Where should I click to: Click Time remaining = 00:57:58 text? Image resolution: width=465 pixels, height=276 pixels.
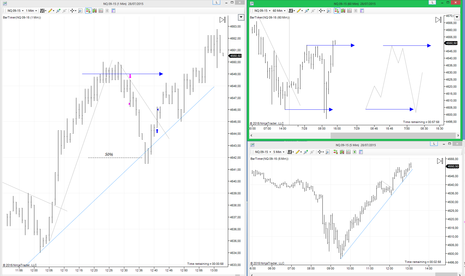(x=421, y=122)
